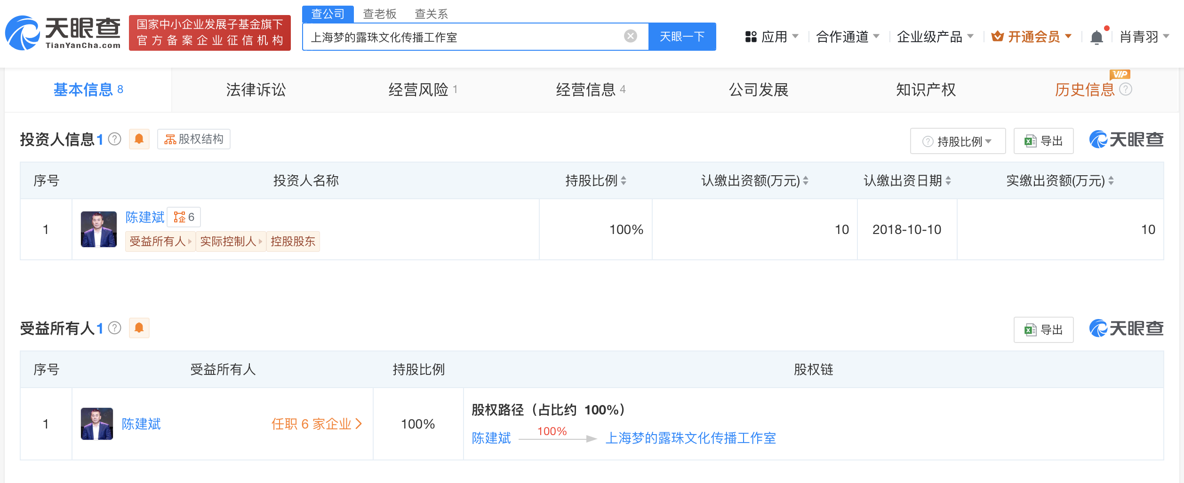
Task: Click the equity count badge showing 6
Action: tap(184, 217)
